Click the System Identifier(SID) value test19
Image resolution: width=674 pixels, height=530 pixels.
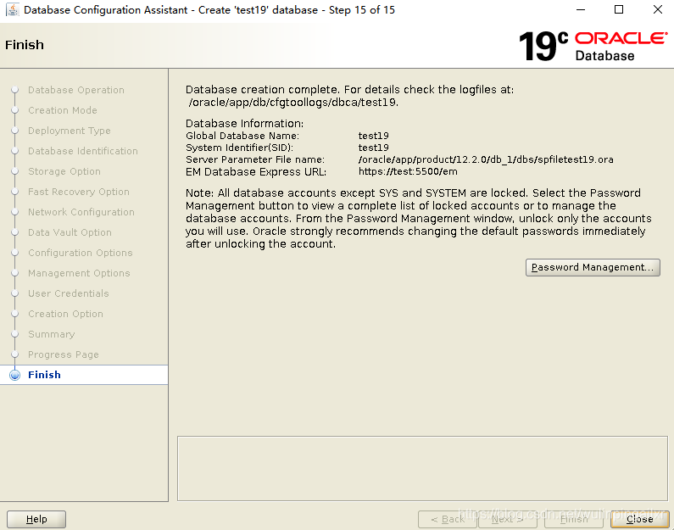(374, 148)
